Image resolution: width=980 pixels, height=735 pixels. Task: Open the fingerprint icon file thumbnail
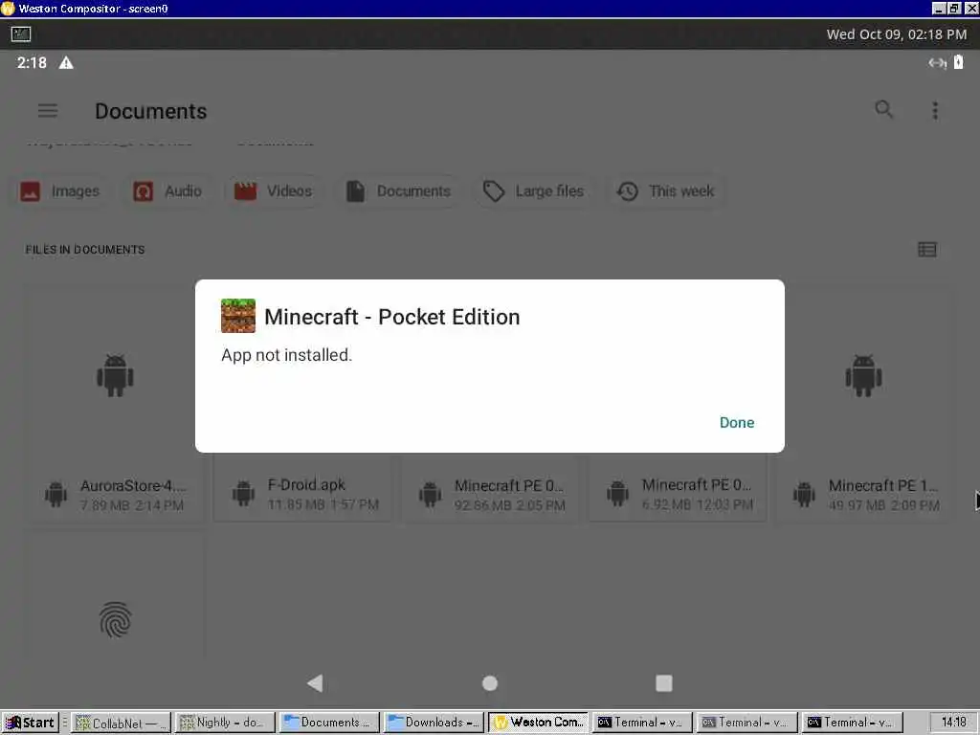pyautogui.click(x=115, y=619)
